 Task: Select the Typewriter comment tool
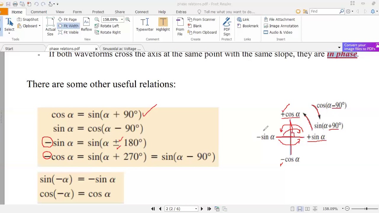[x=145, y=25]
